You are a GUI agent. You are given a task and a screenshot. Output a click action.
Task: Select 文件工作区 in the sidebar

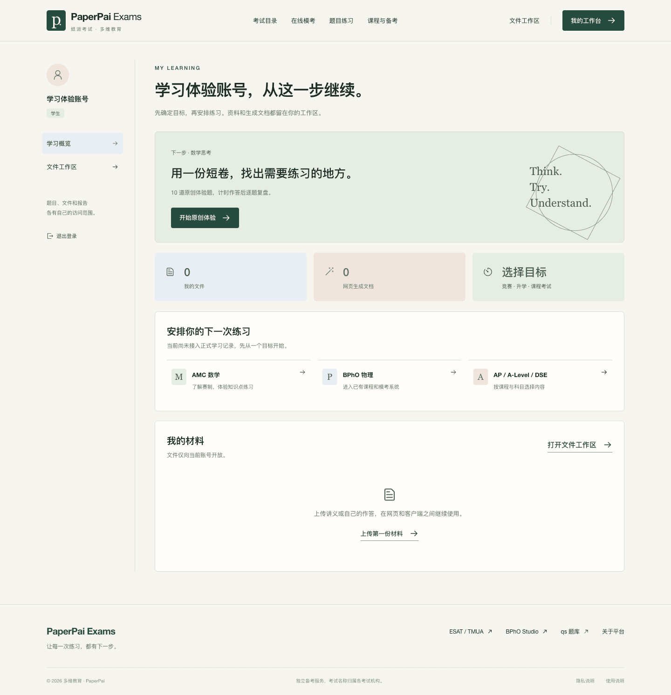(x=82, y=167)
